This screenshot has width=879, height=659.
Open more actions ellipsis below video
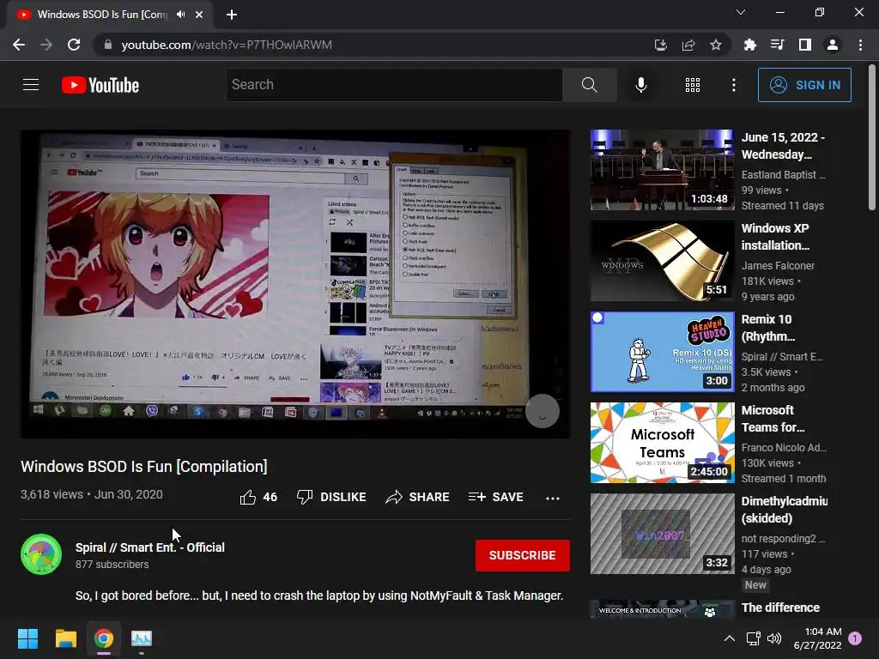click(553, 498)
